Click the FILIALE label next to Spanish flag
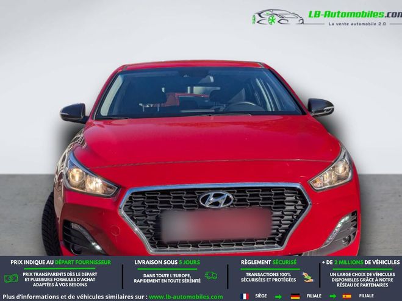The height and width of the screenshot is (301, 402). (366, 296)
